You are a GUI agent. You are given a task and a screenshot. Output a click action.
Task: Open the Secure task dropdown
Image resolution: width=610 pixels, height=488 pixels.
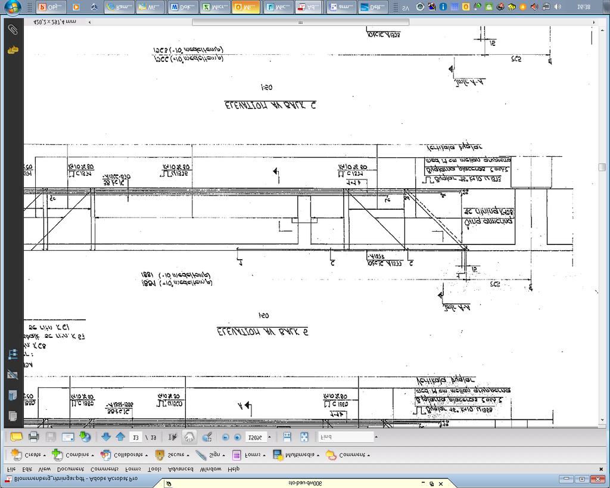coord(172,455)
